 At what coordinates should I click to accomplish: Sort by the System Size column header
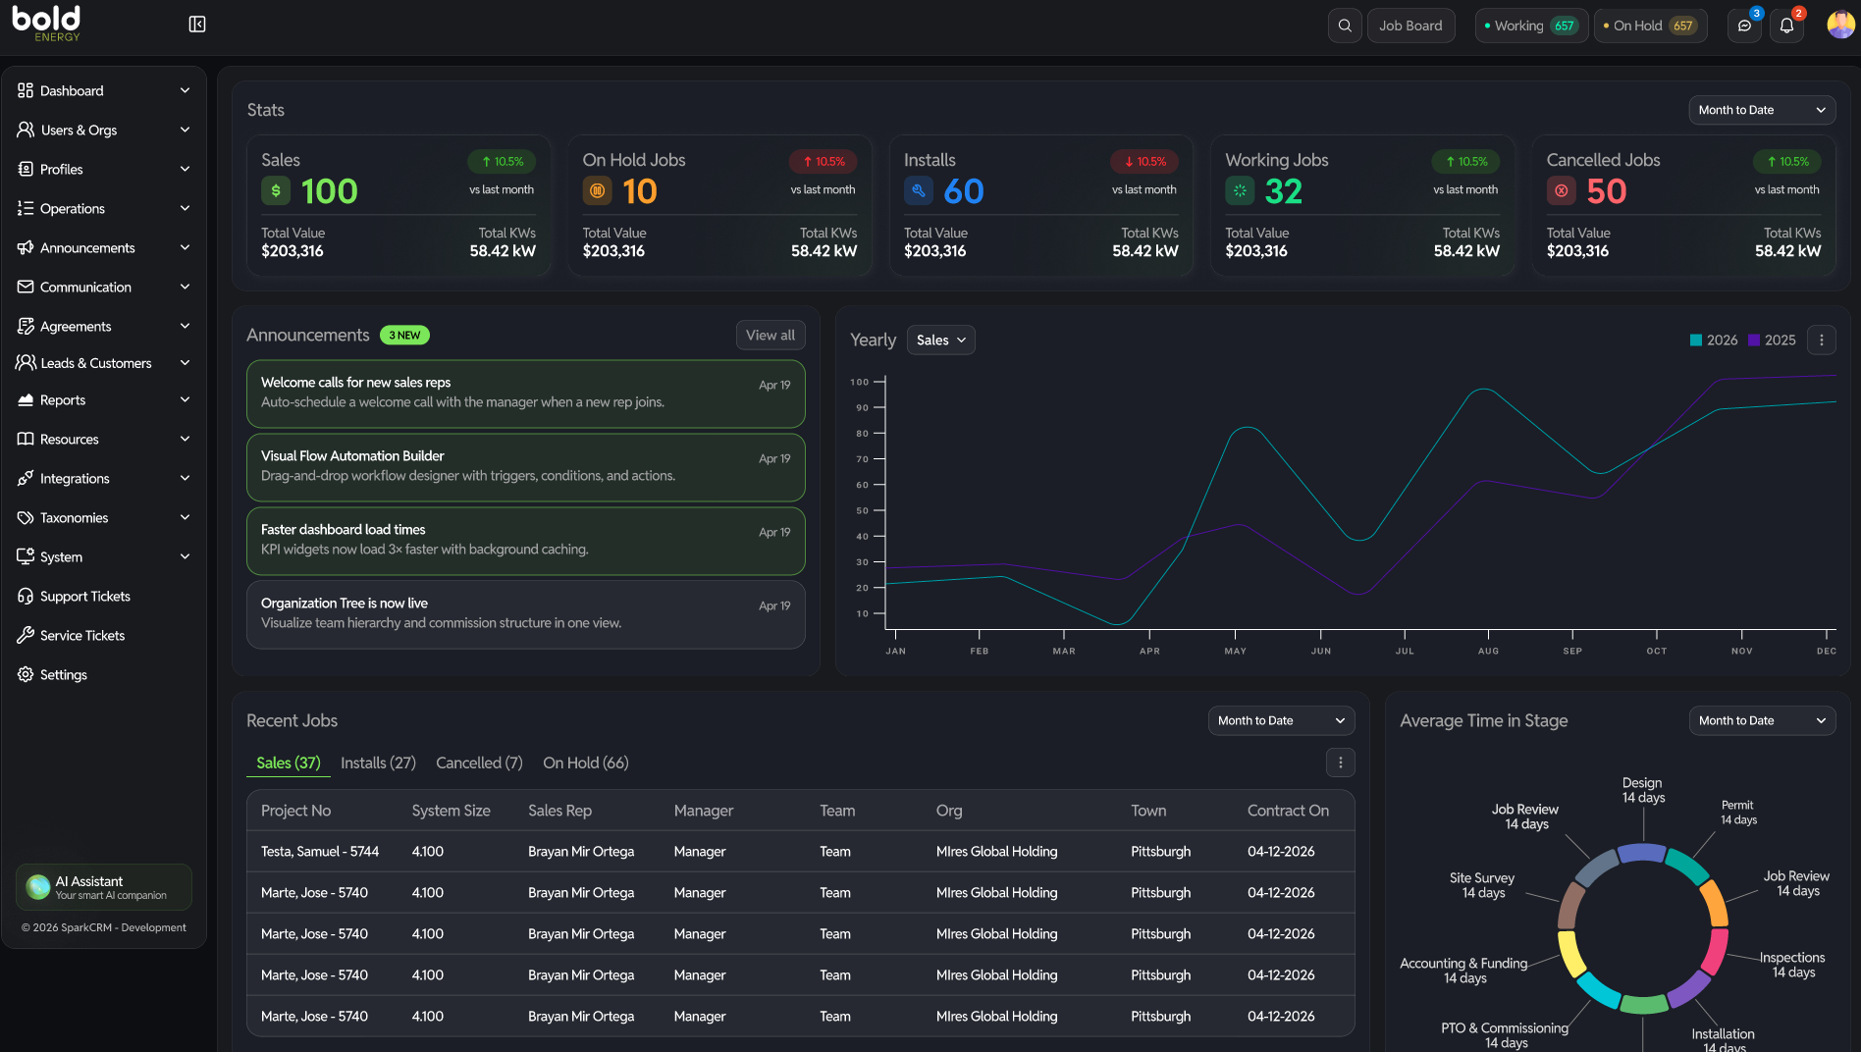click(451, 811)
